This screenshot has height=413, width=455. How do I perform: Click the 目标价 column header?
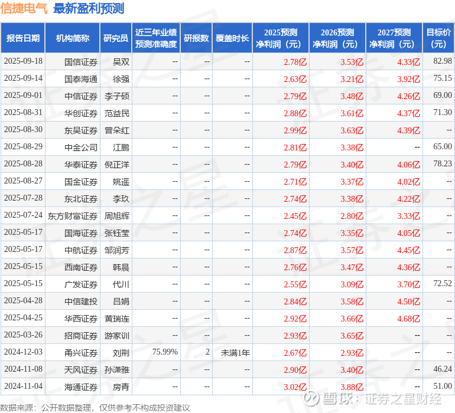(438, 38)
